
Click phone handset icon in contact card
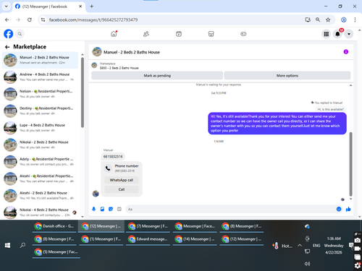pos(108,168)
